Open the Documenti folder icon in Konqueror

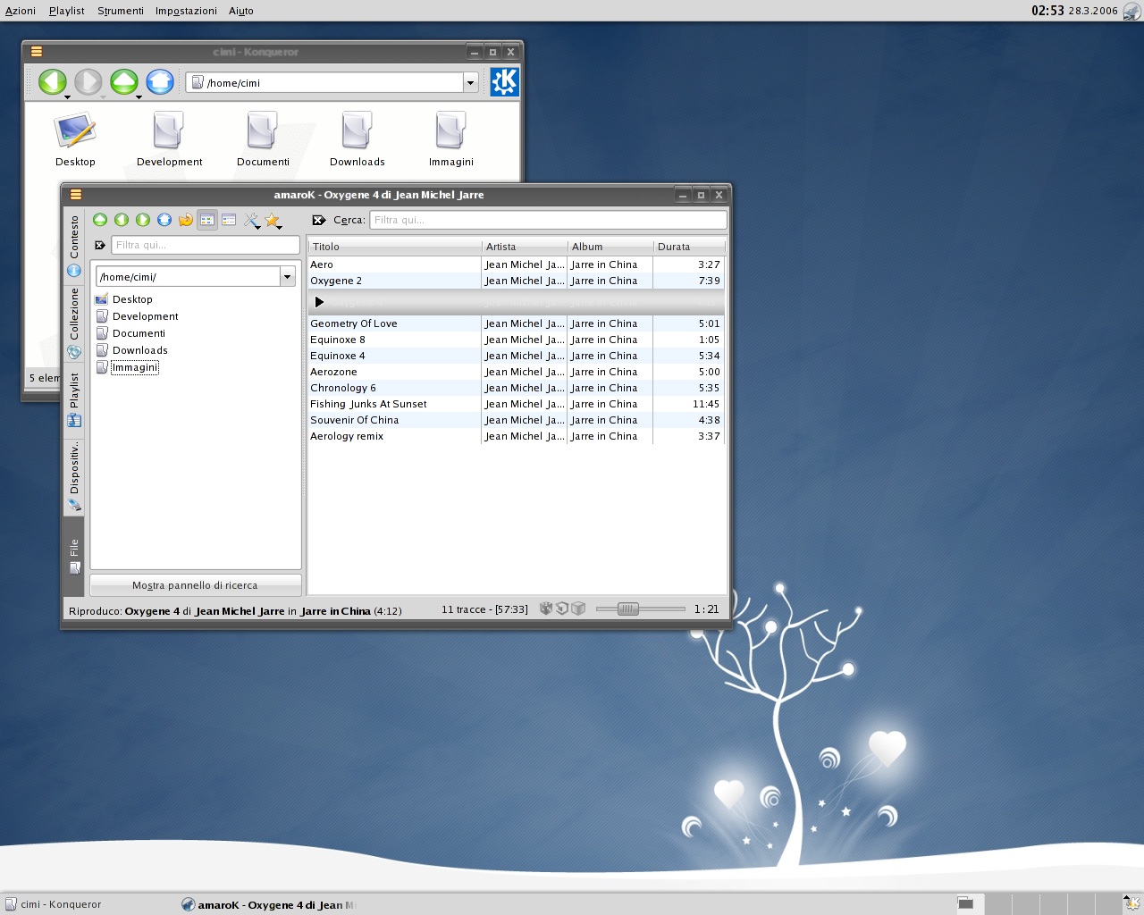tap(263, 139)
